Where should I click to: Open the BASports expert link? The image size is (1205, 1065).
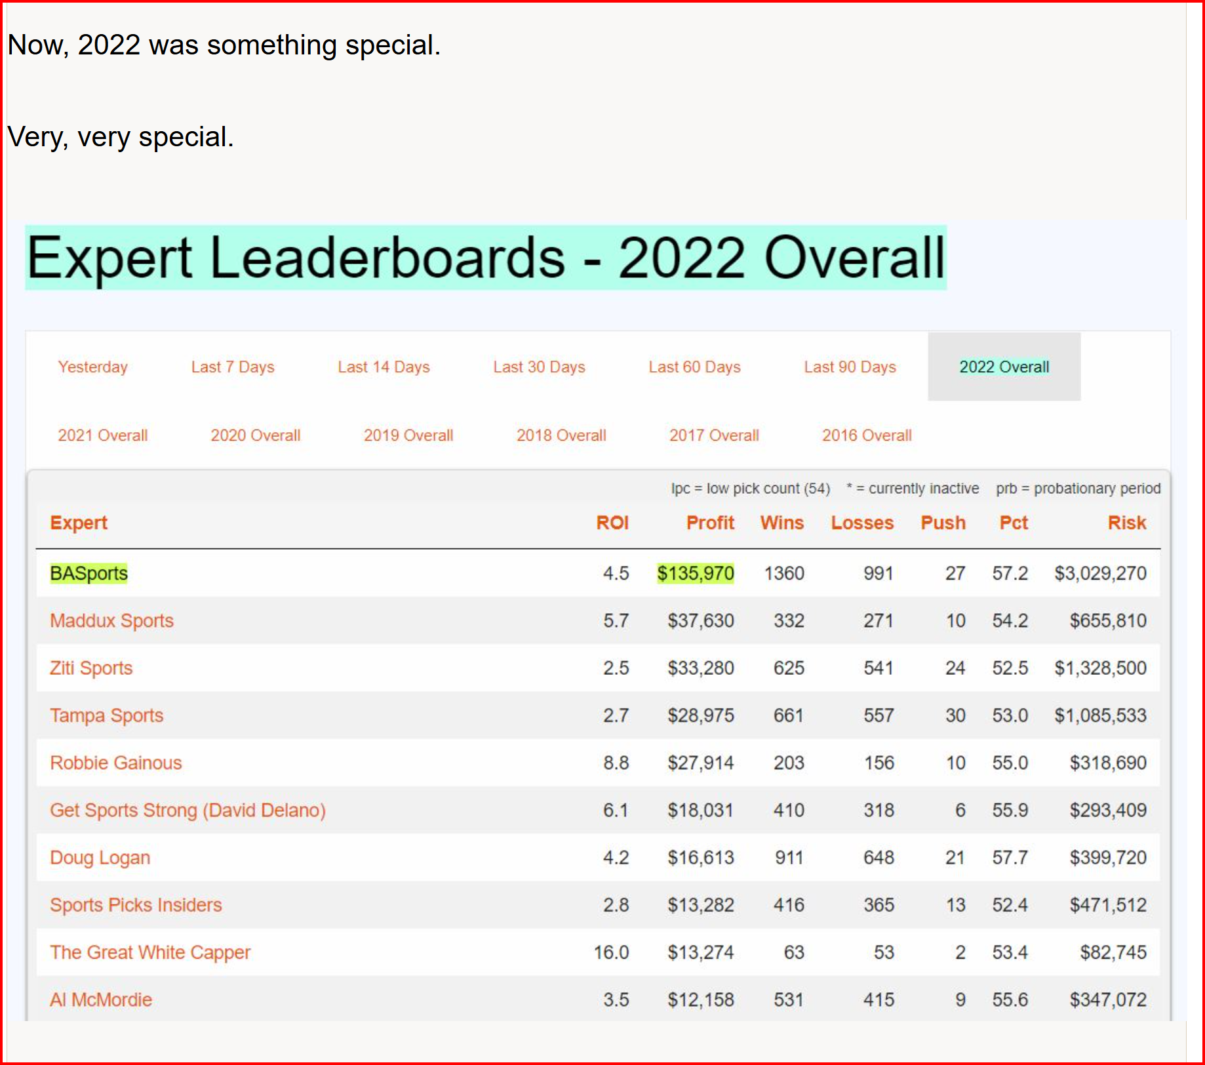tap(89, 573)
